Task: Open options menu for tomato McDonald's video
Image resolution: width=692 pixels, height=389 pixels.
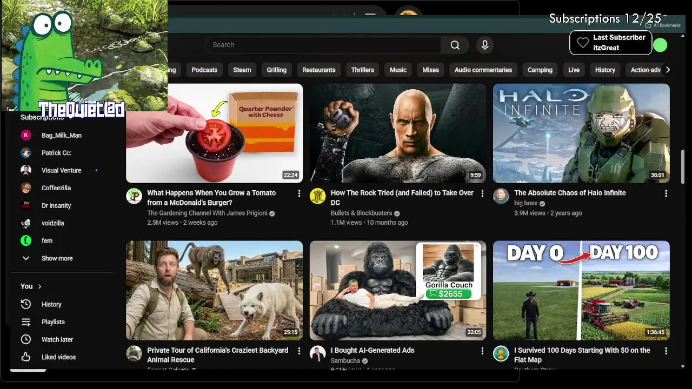Action: (x=299, y=193)
